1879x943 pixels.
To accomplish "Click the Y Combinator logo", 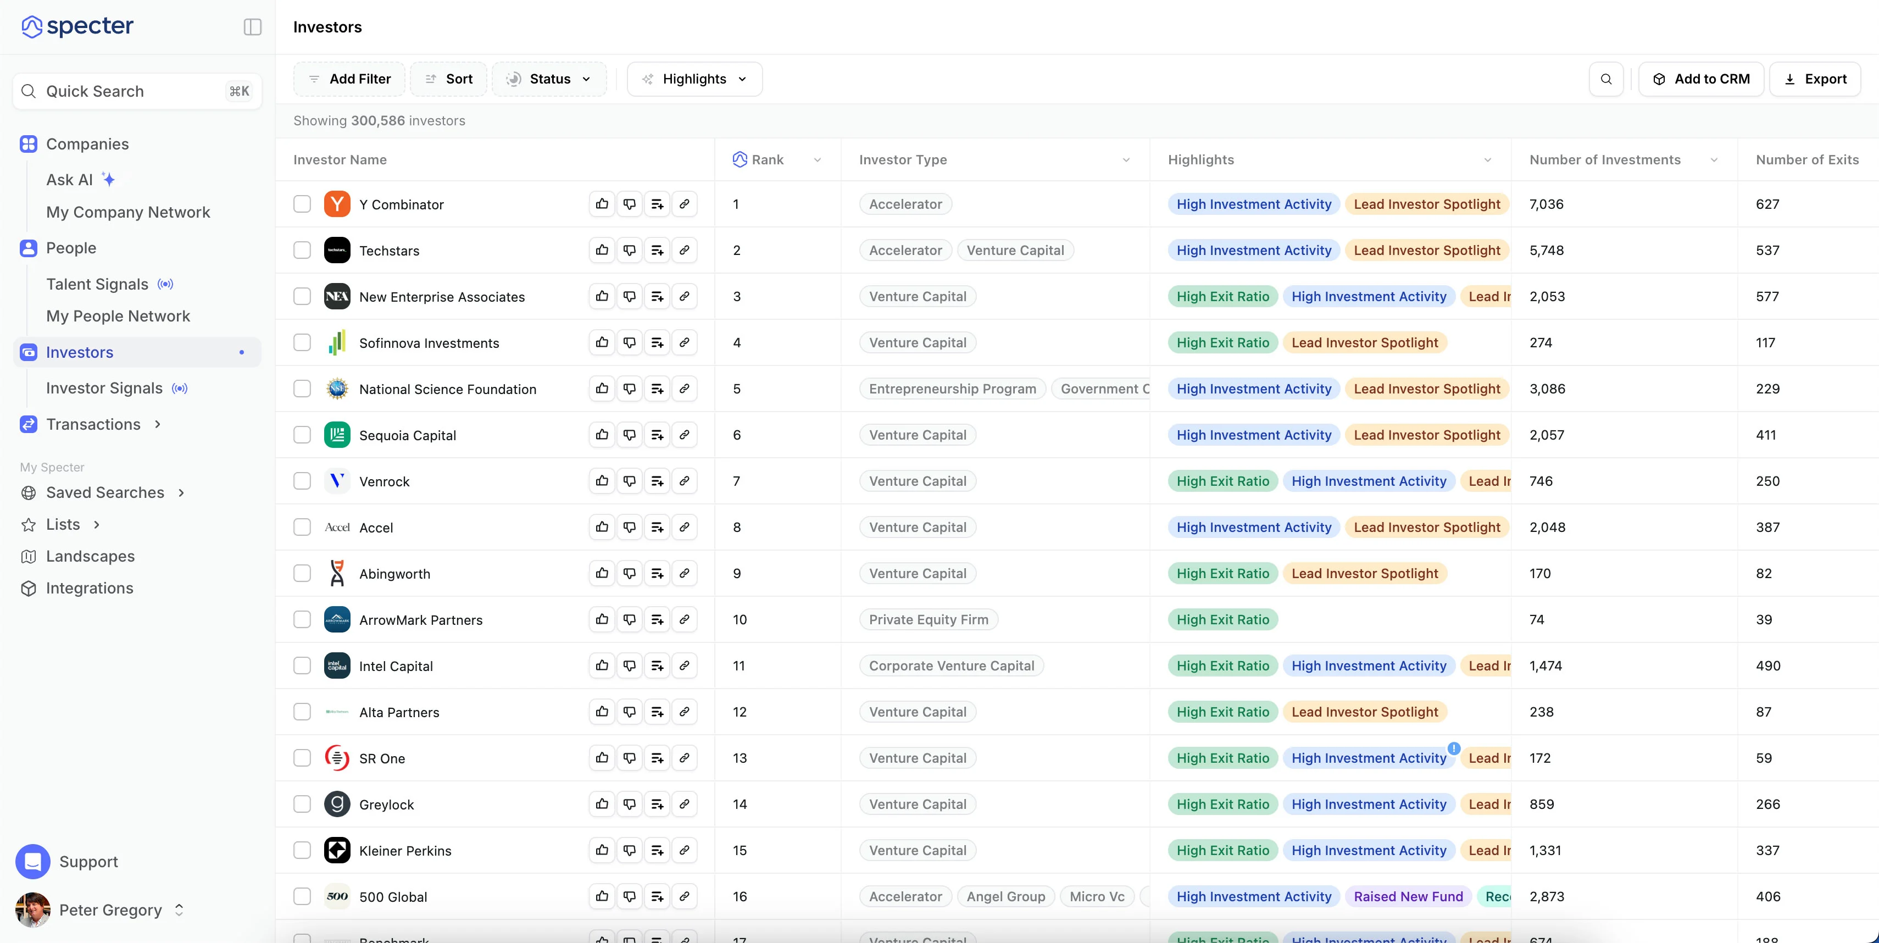I will [x=337, y=204].
